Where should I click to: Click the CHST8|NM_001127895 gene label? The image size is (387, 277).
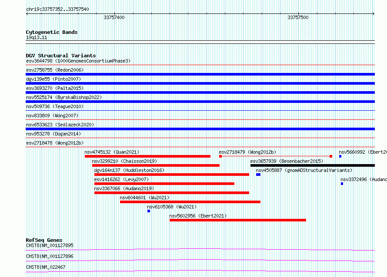pyautogui.click(x=50, y=245)
